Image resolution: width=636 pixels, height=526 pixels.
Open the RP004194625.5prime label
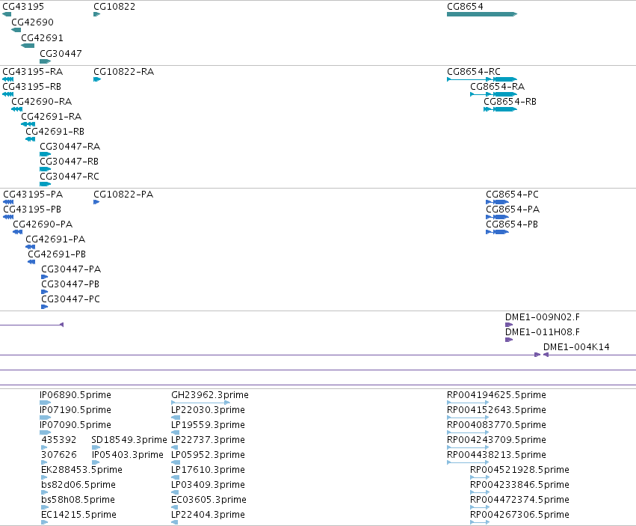[x=497, y=395]
